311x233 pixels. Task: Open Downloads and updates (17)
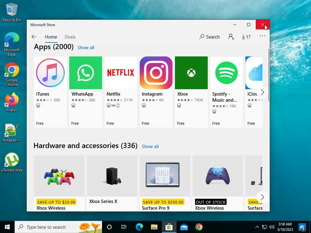tap(246, 37)
